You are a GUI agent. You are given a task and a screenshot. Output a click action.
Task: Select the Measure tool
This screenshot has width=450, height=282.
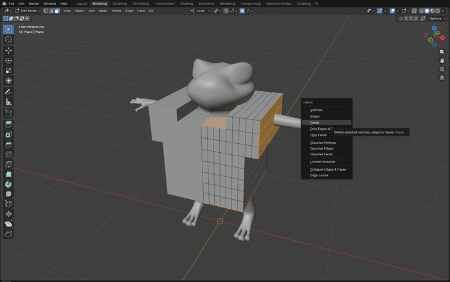pos(8,101)
